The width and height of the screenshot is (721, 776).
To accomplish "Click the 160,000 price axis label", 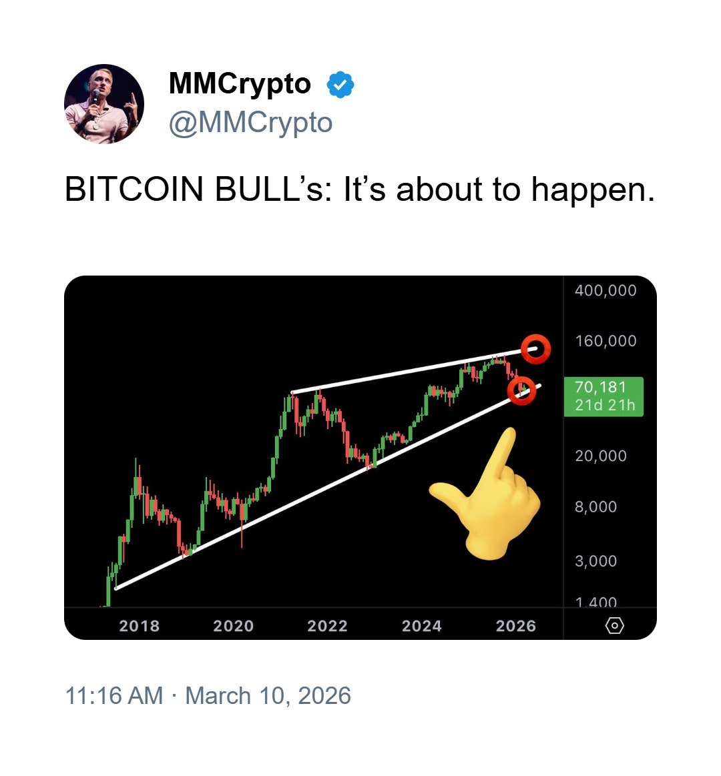I will coord(606,341).
